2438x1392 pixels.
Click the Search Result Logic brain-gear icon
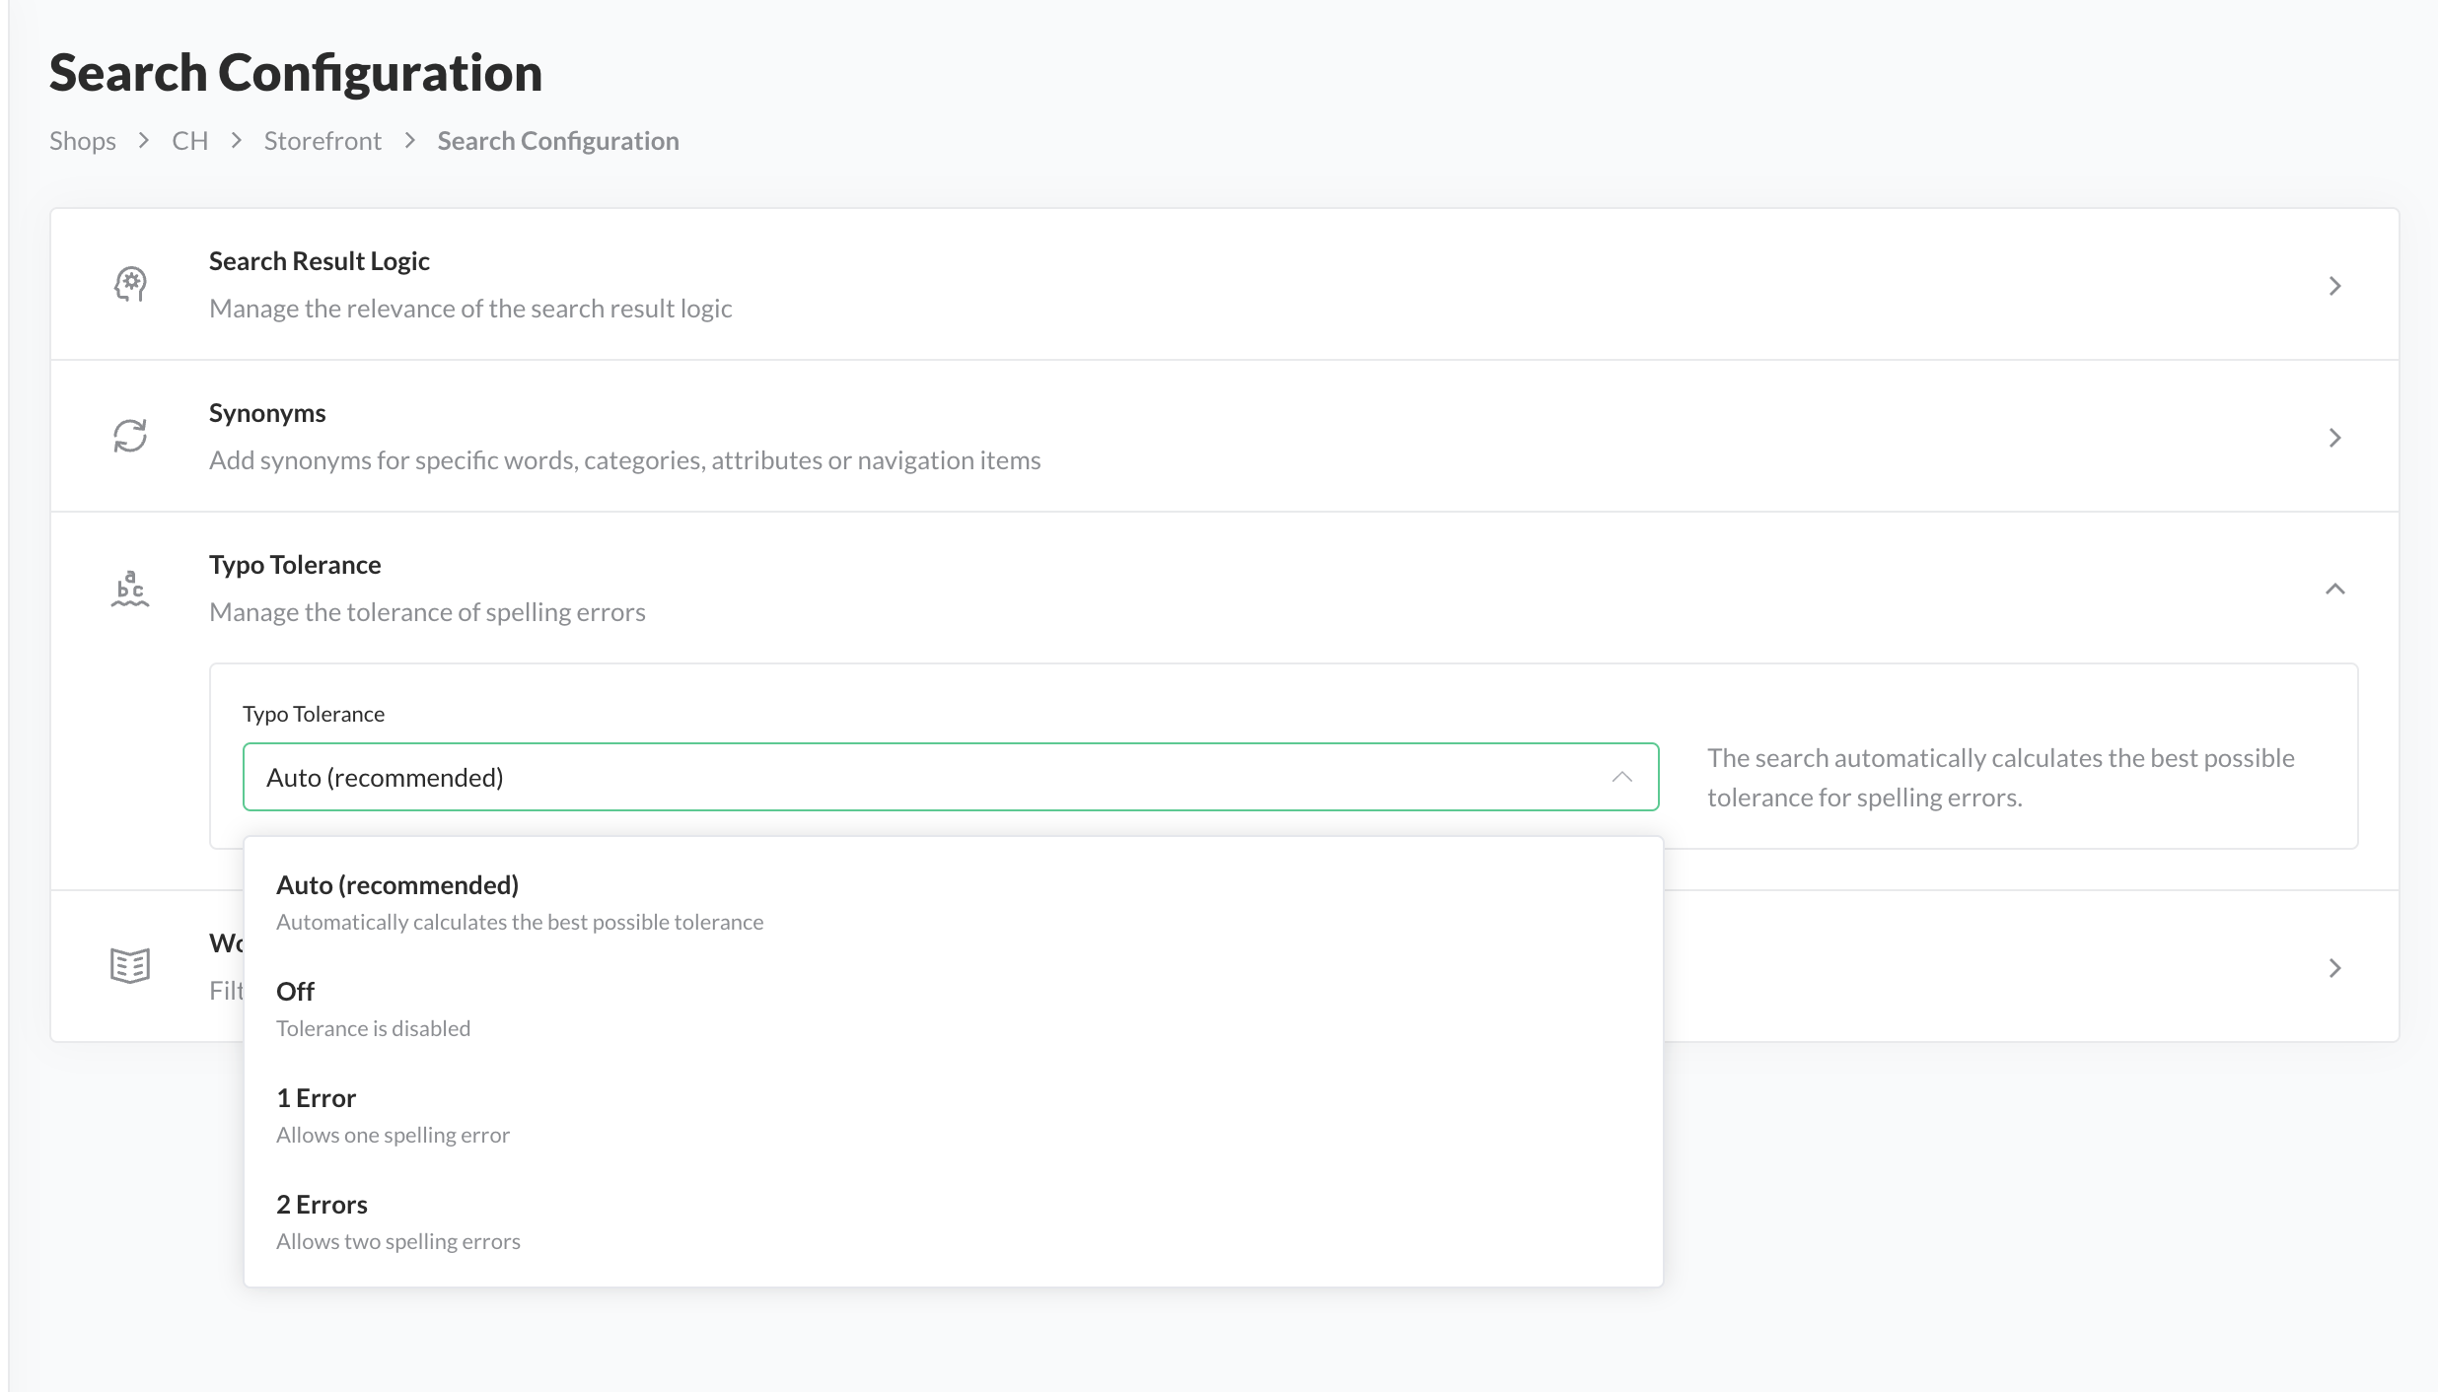(130, 285)
